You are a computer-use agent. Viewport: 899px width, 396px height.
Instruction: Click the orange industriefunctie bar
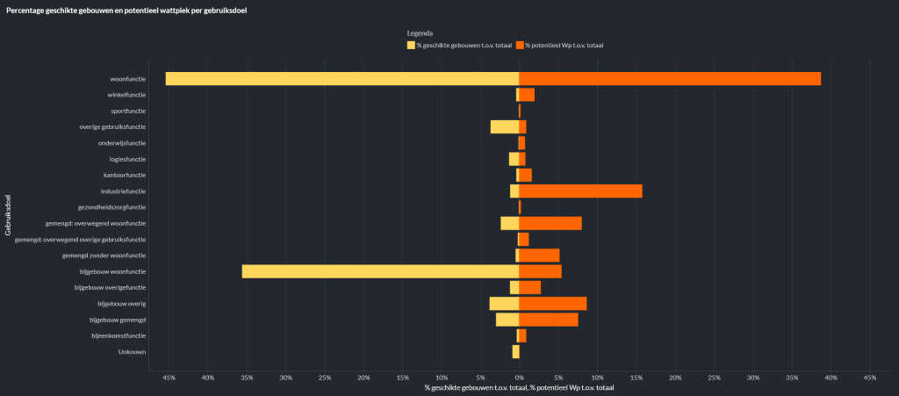click(580, 191)
